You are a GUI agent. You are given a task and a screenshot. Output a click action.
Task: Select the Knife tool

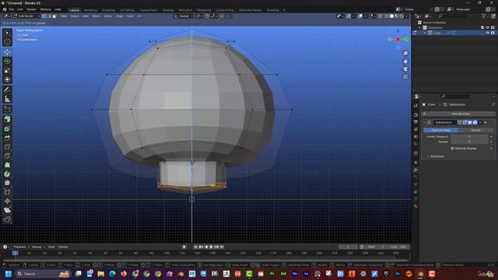(x=7, y=156)
